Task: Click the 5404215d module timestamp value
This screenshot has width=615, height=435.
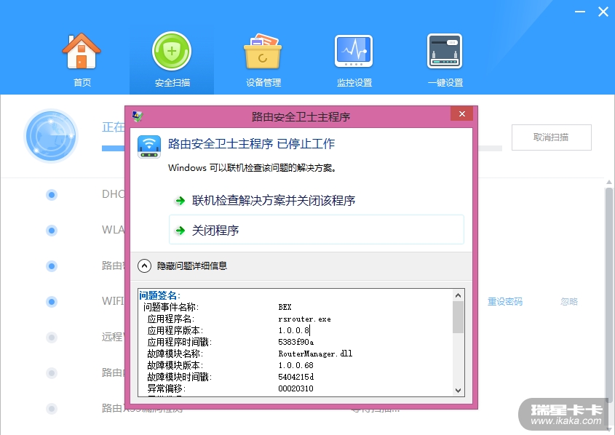Action: coord(295,377)
